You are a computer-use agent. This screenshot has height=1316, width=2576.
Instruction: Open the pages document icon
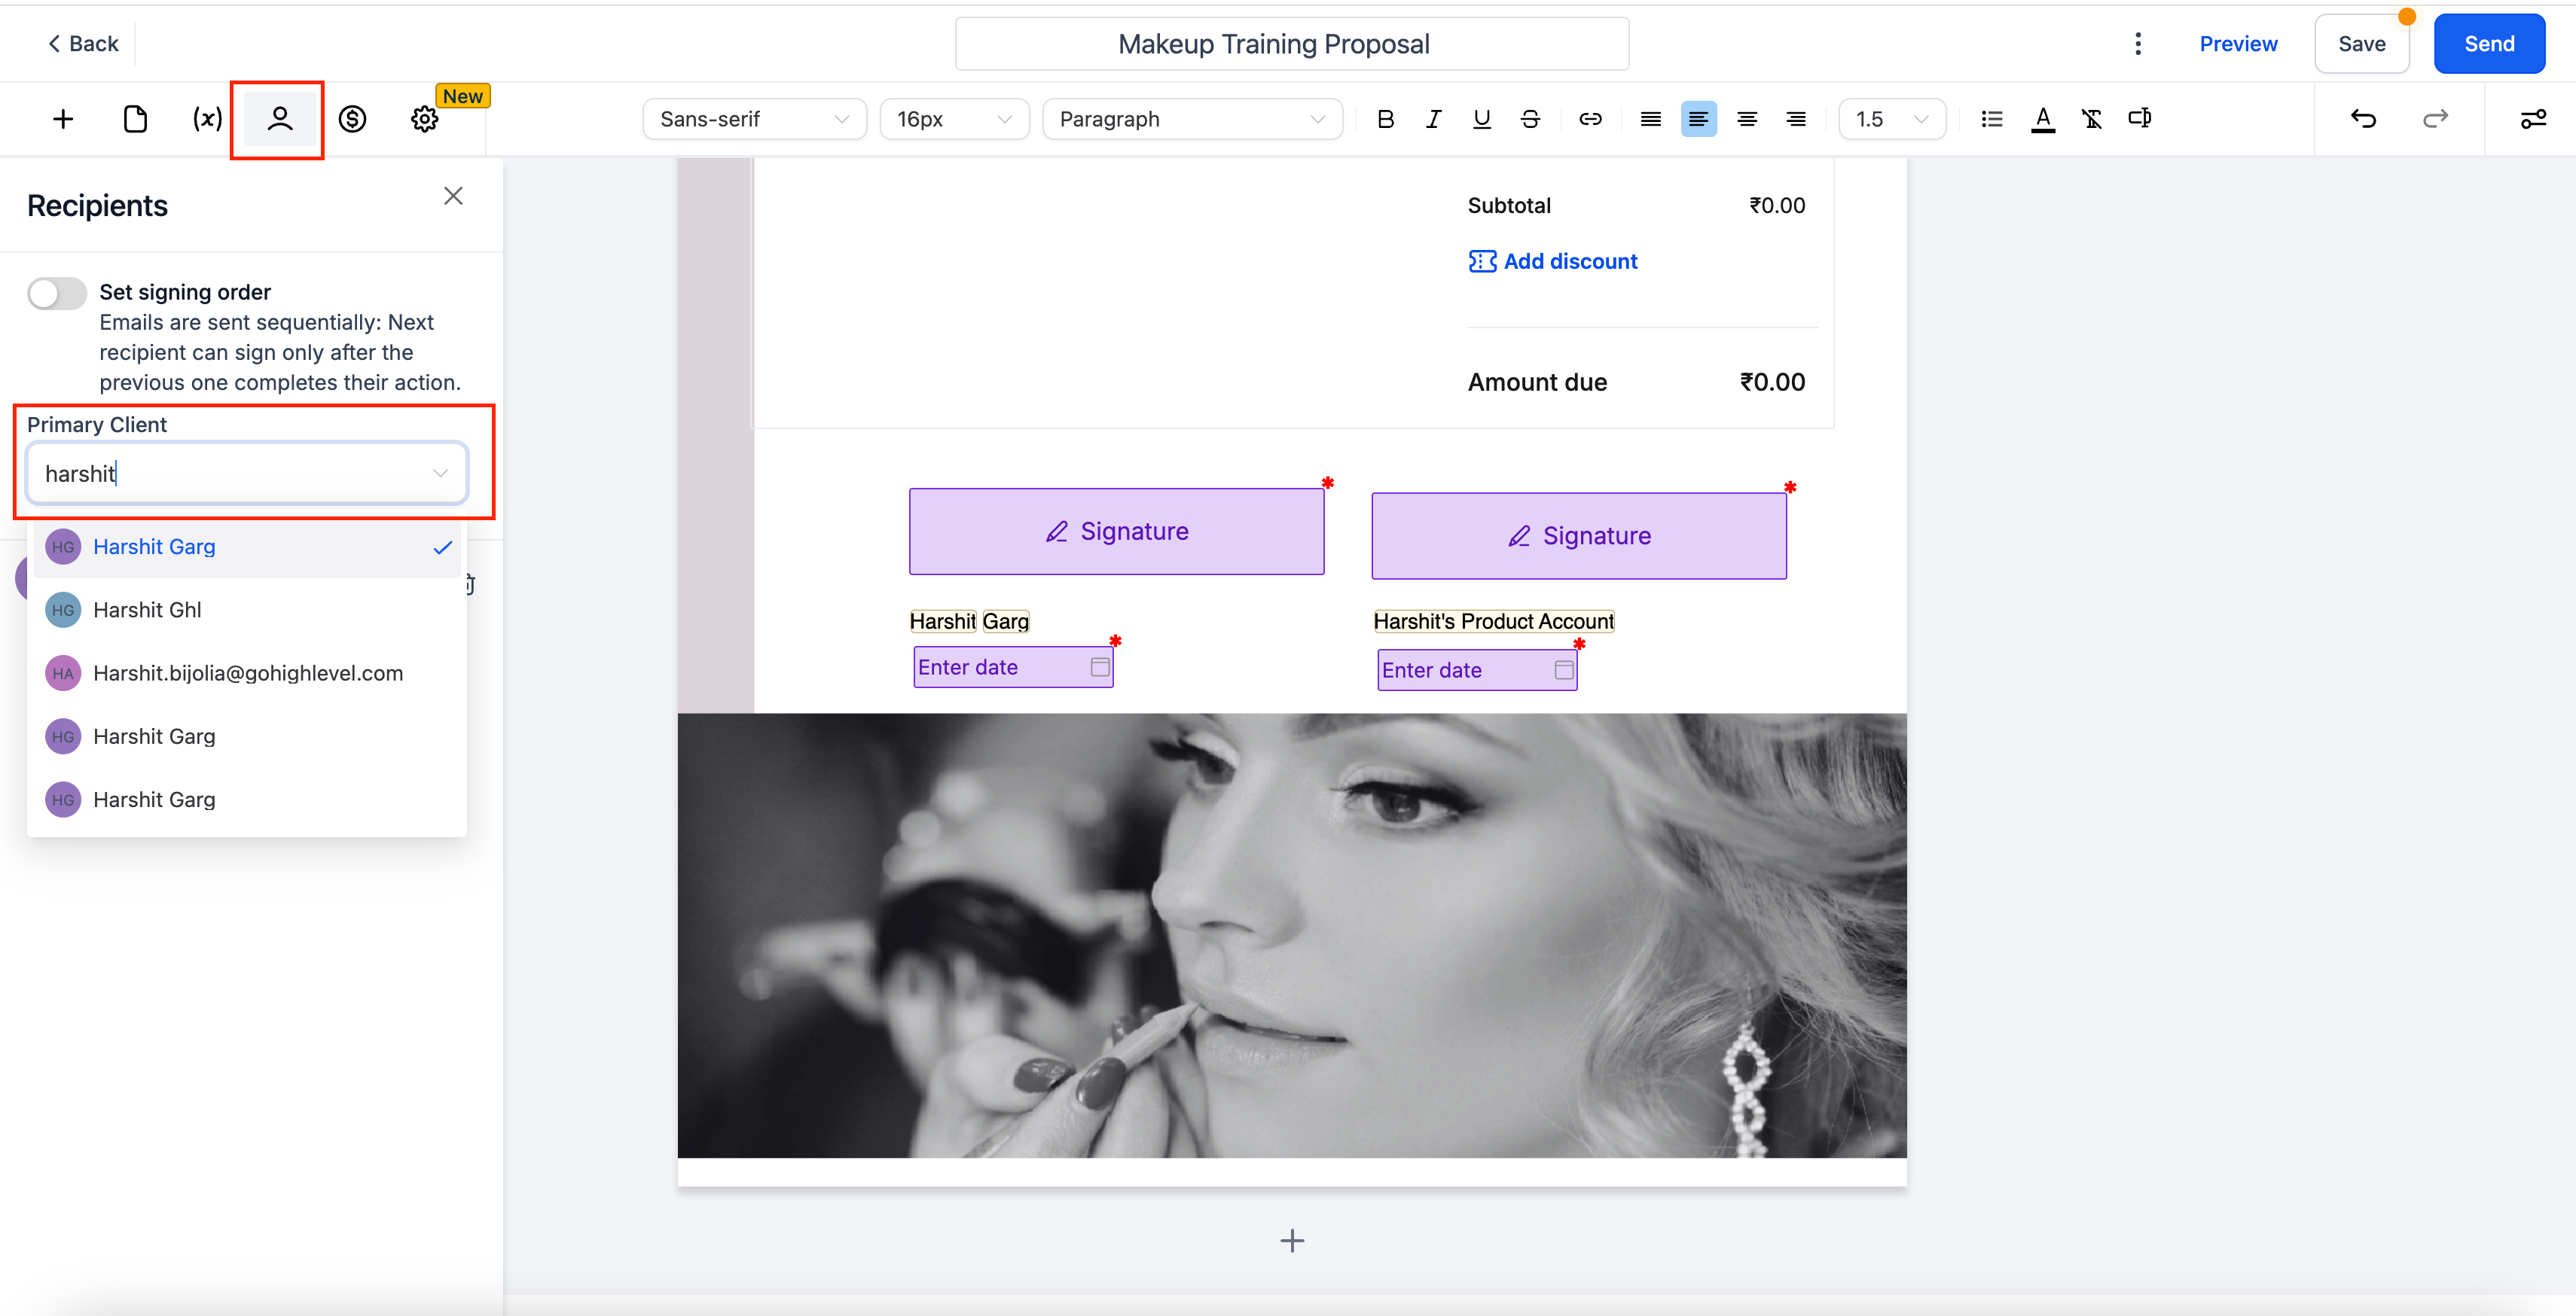pos(135,119)
